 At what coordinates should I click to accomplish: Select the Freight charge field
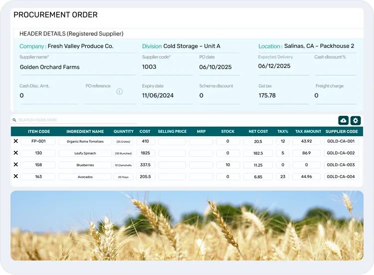[x=335, y=95]
